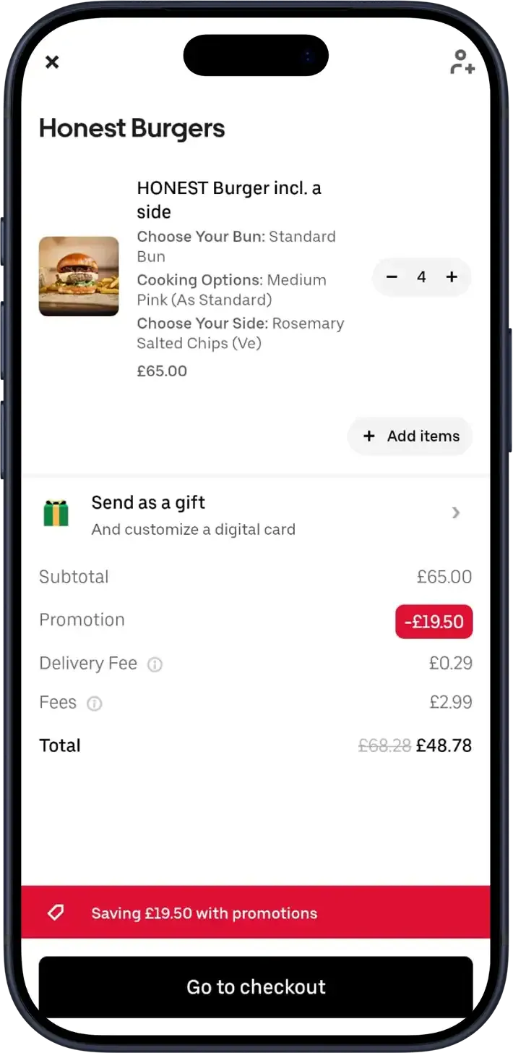Tap the HONEST Burger thumbnail image
513x1053 pixels.
[79, 276]
